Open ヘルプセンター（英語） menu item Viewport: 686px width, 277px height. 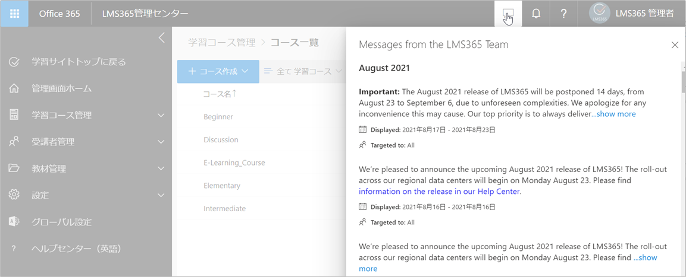(76, 249)
